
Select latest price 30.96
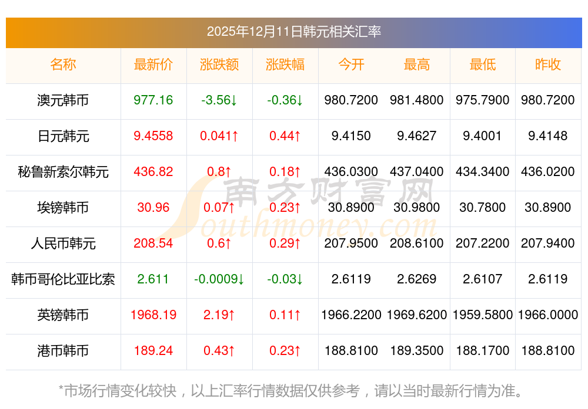tap(153, 207)
